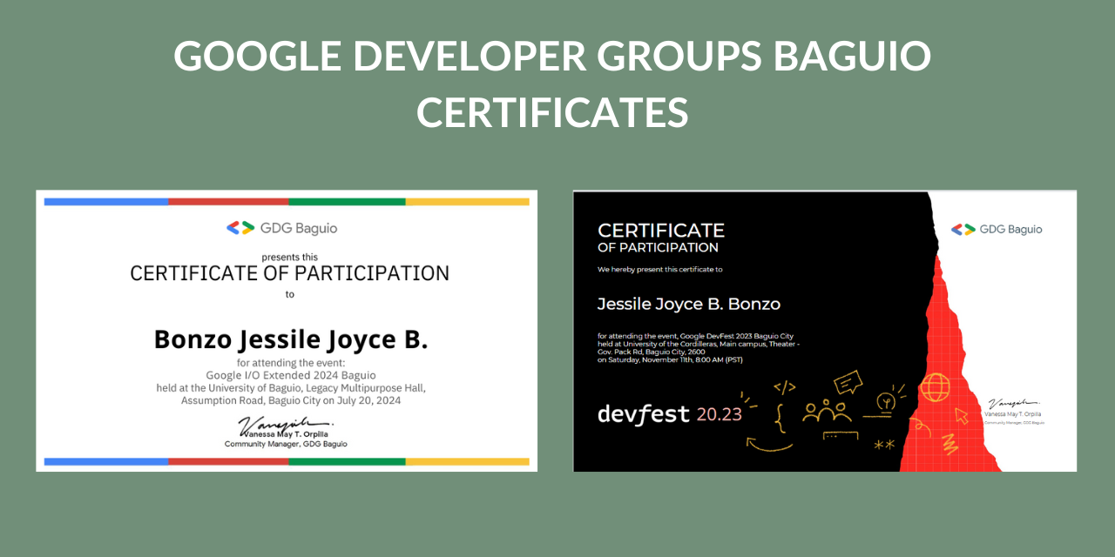Click the code brackets '</>' doodle icon
1115x557 pixels.
785,386
